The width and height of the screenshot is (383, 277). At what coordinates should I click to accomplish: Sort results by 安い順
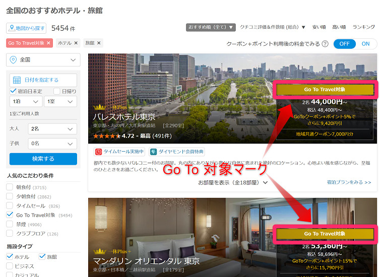319,27
